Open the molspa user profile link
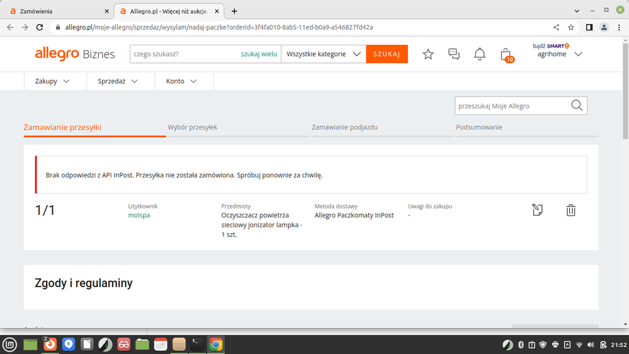629x354 pixels. [139, 215]
